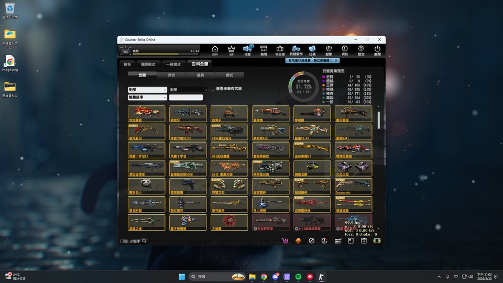Open Spotify from the Windows taskbar

click(298, 276)
